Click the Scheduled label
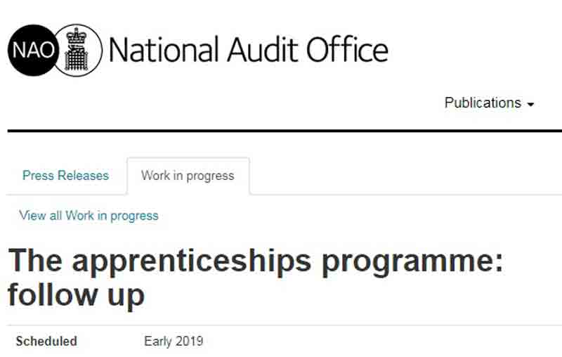 (x=46, y=342)
